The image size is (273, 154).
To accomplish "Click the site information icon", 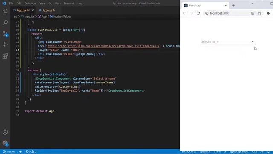I will tap(206, 13).
